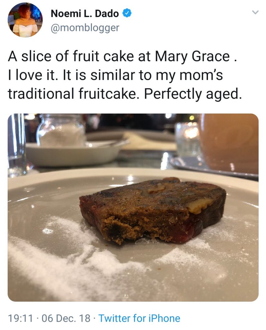Open Noemi L. Dado's profile picture
The height and width of the screenshot is (330, 266).
pos(25,20)
